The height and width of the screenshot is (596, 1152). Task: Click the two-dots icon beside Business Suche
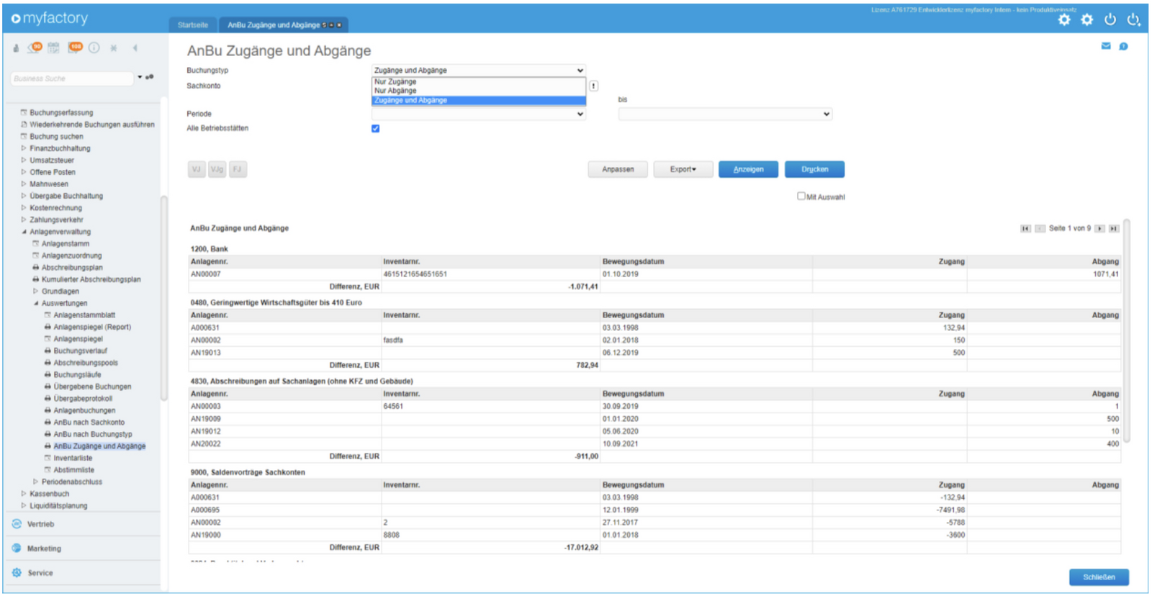coord(150,77)
